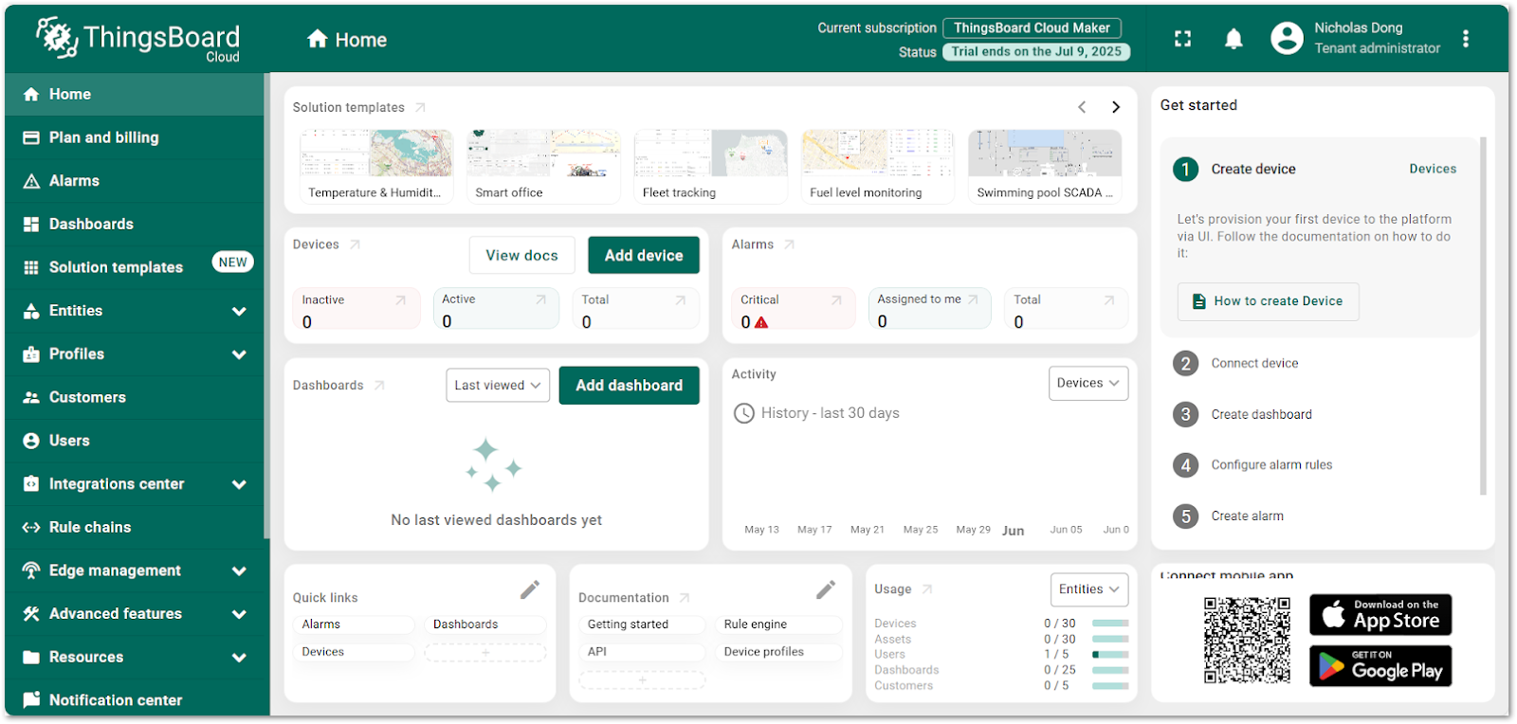The image size is (1517, 724).
Task: Click Add device button
Action: tap(644, 255)
